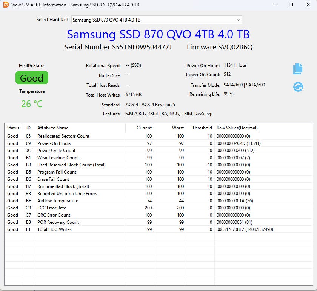Click raw value 000000000051 (81)

tap(234, 222)
